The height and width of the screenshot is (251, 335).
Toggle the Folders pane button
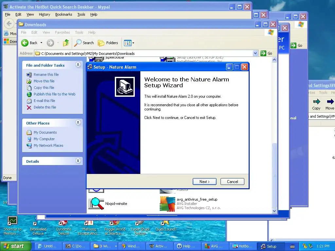108,43
